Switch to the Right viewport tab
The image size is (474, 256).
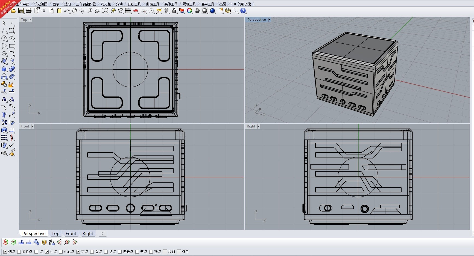pos(88,234)
